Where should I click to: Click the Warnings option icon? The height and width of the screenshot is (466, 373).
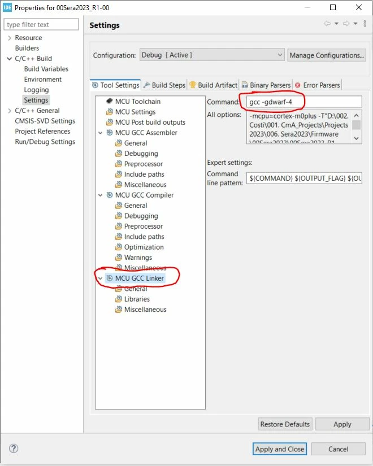point(118,258)
